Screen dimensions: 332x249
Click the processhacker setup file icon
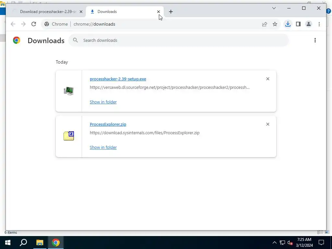point(69,91)
